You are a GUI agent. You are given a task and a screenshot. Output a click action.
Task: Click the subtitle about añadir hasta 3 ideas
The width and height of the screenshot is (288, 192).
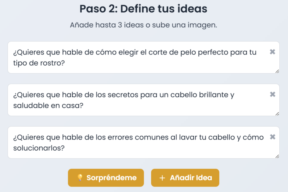[144, 25]
